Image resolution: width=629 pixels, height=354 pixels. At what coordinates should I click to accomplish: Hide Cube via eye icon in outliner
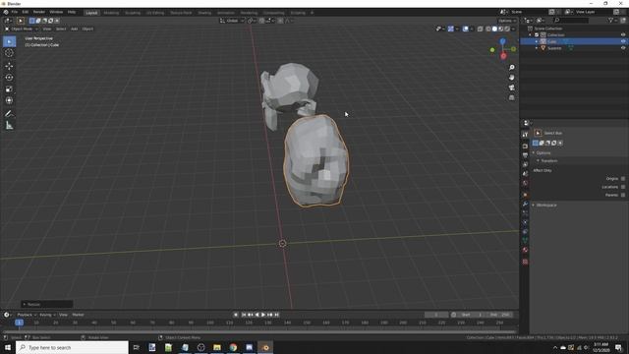(x=623, y=41)
